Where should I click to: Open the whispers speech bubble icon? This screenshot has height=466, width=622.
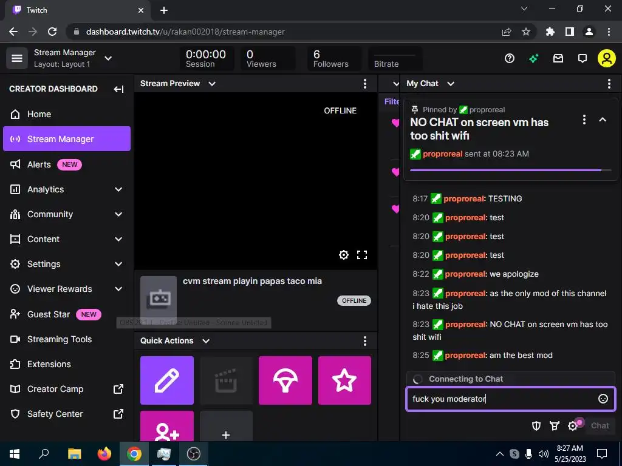pyautogui.click(x=583, y=59)
